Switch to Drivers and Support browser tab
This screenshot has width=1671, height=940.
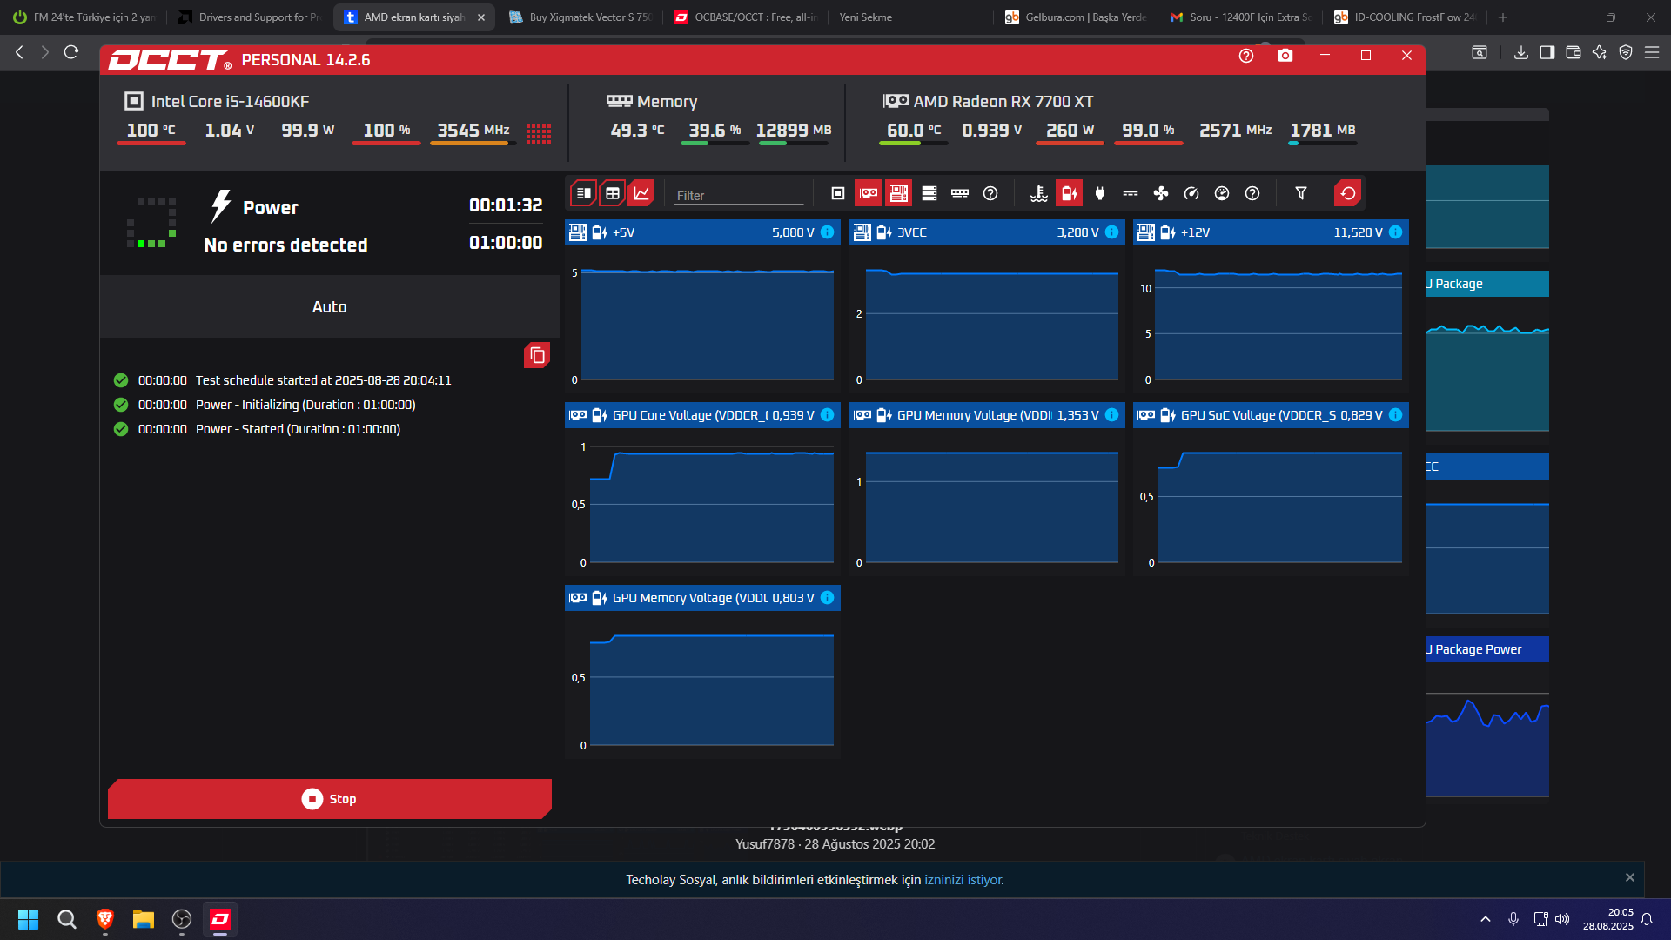coord(251,17)
